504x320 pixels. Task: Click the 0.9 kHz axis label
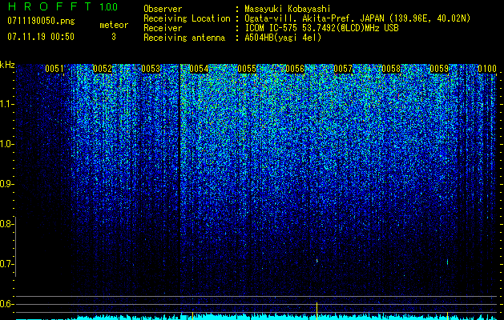click(x=6, y=184)
